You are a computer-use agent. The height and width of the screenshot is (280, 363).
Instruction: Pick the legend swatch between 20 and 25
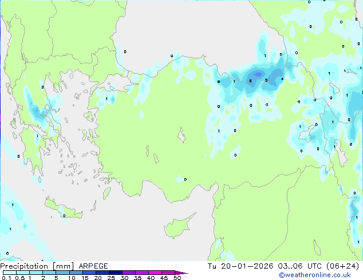[102, 273]
